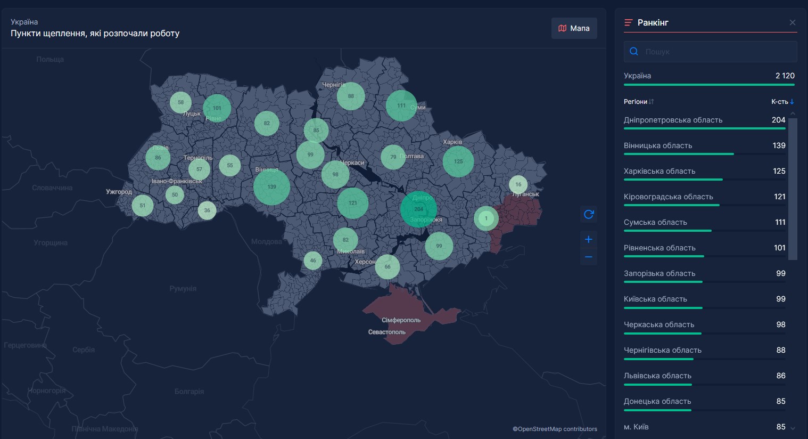Click the 125 cluster near Харків
808x439 pixels.
pos(458,161)
